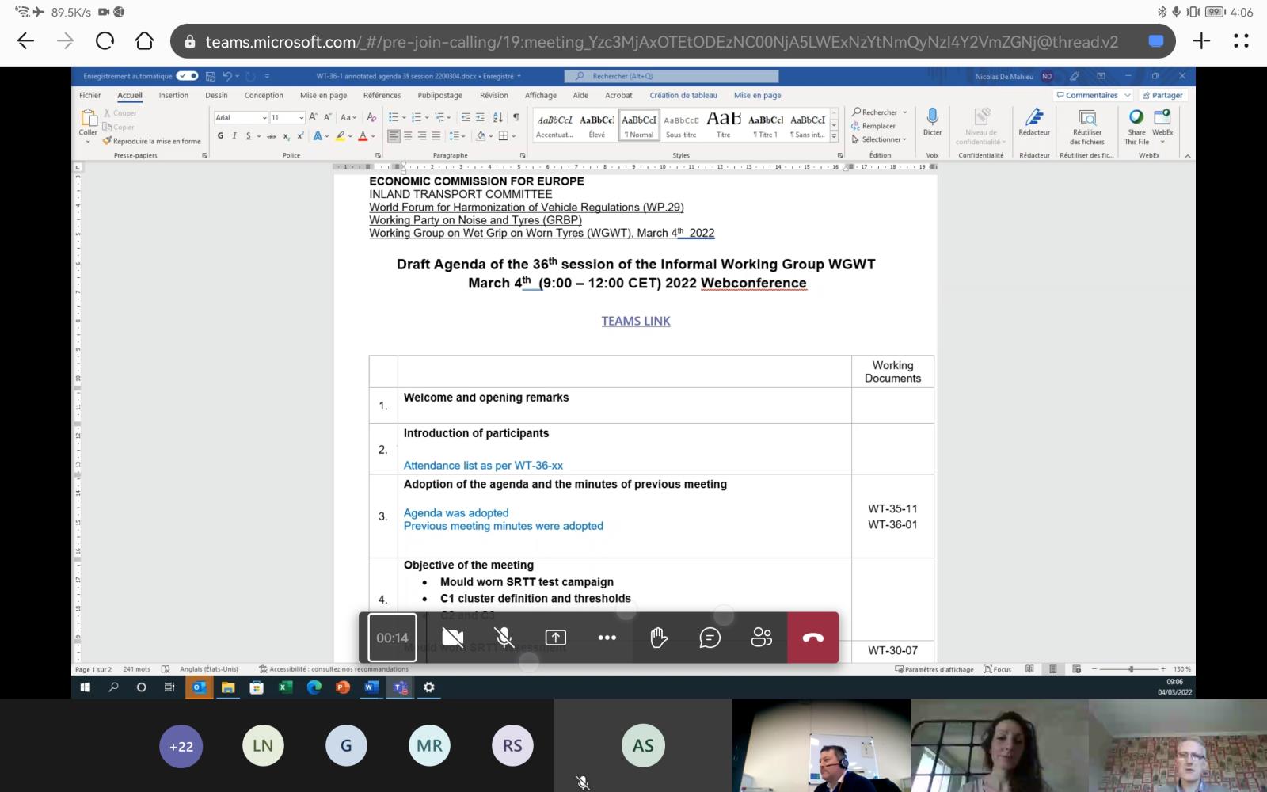Open the TEAMS LINK hyperlink

pos(635,321)
